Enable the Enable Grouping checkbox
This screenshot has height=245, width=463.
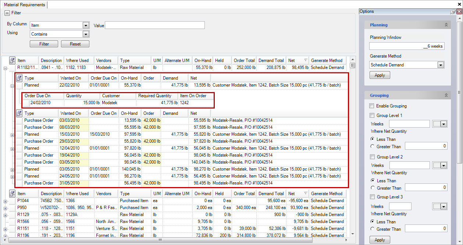pyautogui.click(x=372, y=106)
